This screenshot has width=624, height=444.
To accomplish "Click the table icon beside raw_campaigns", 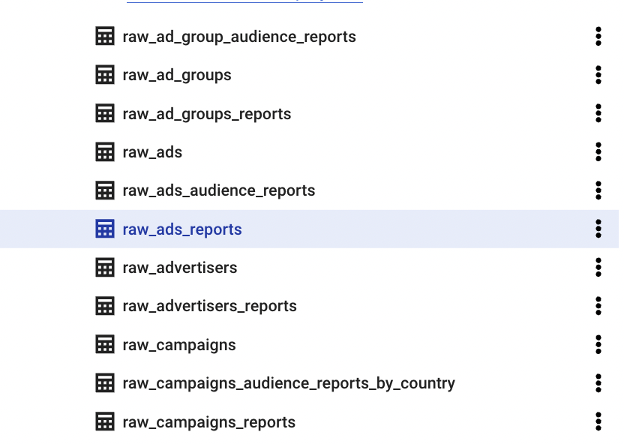I will pyautogui.click(x=105, y=345).
